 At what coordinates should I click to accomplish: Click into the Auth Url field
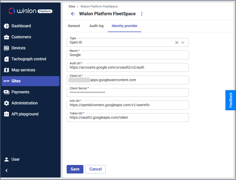(128, 68)
